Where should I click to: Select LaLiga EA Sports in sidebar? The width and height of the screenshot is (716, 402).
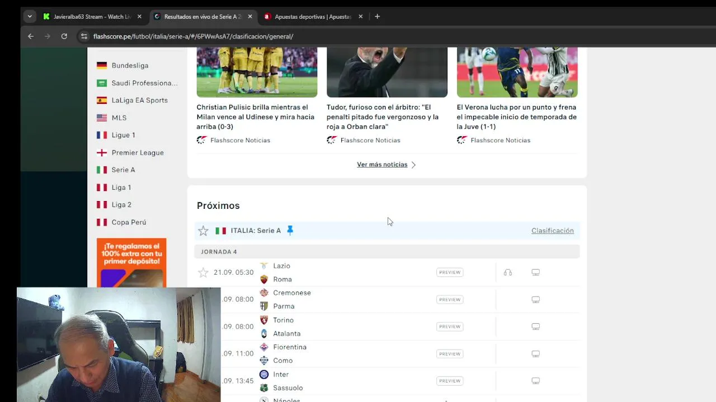(139, 100)
